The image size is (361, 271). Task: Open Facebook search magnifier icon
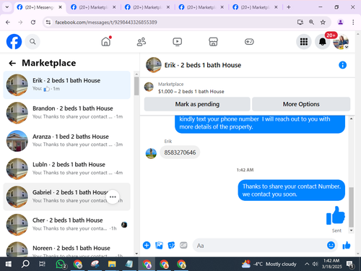click(32, 42)
